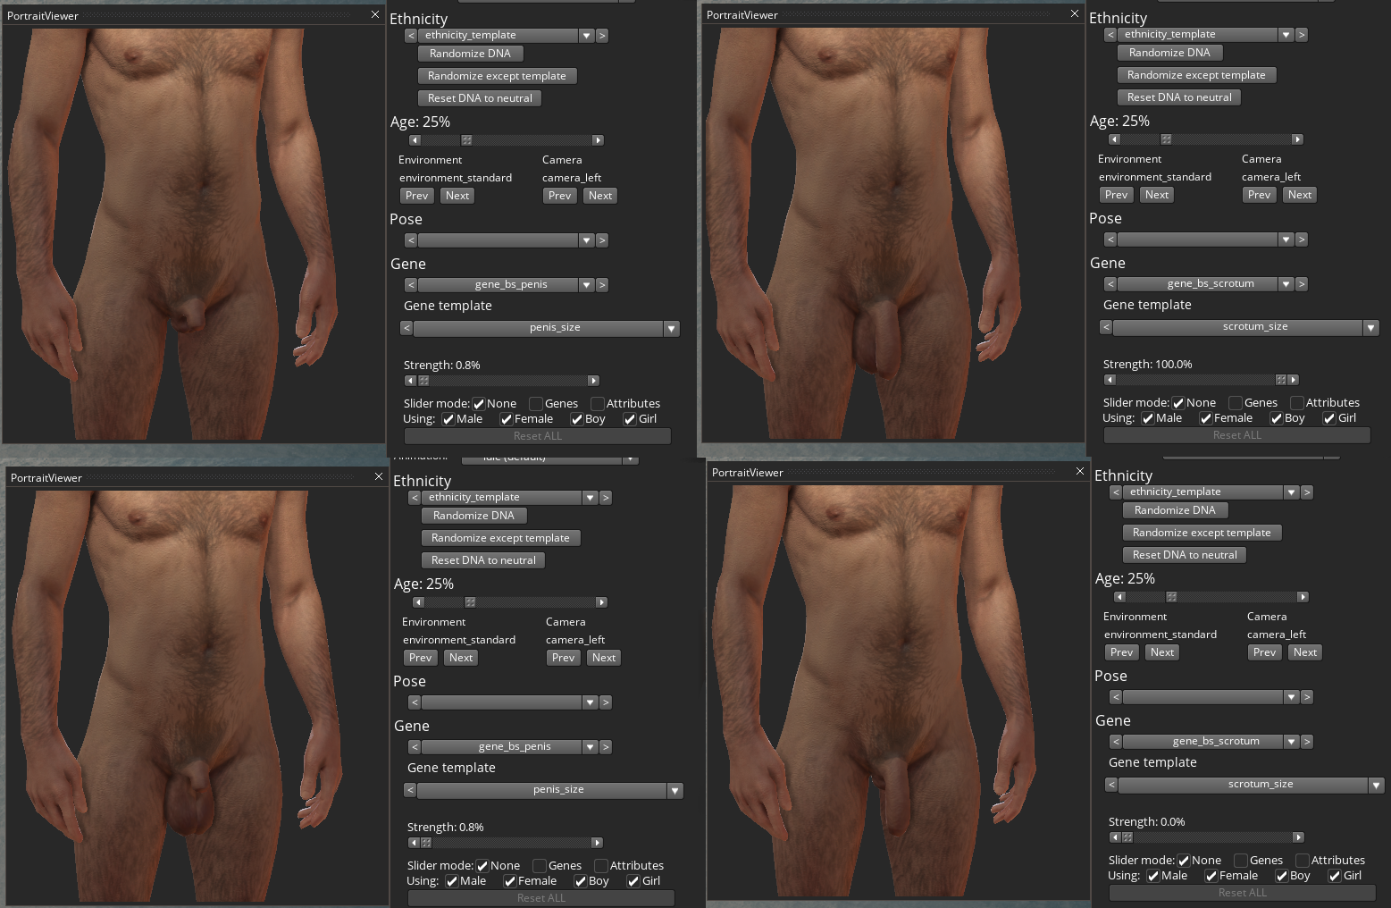Click strength decrease arrow beside Strength: 100.0%
1391x908 pixels.
click(x=1110, y=380)
